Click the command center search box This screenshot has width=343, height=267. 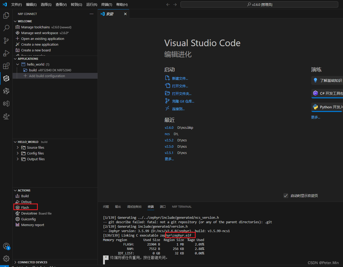[259, 4]
